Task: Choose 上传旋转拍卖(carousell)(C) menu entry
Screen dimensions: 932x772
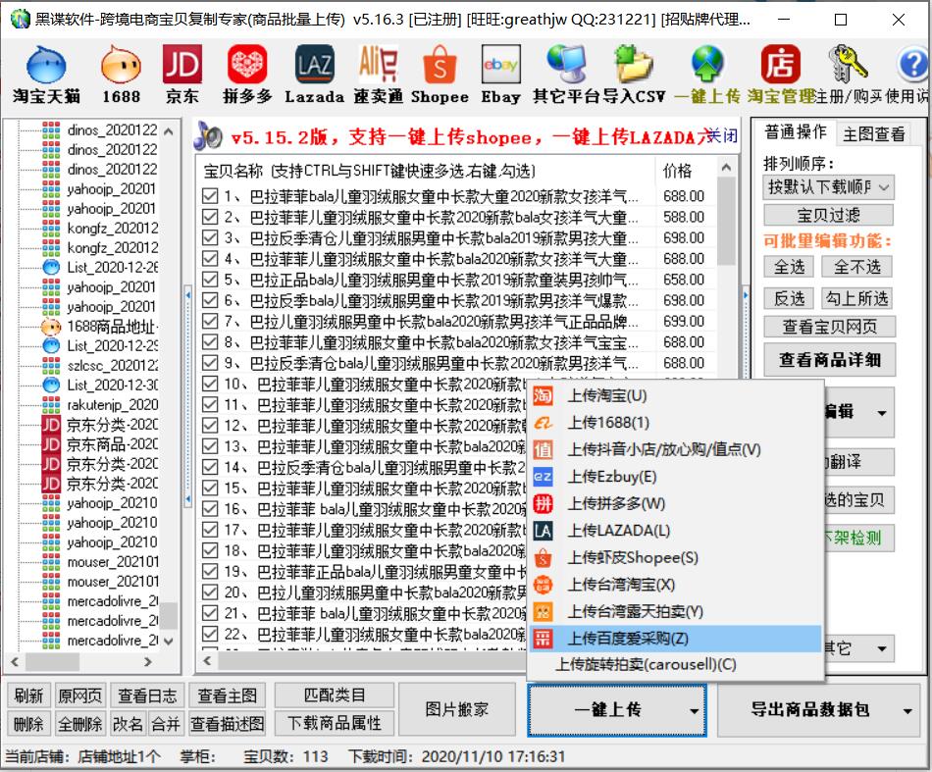Action: click(675, 664)
